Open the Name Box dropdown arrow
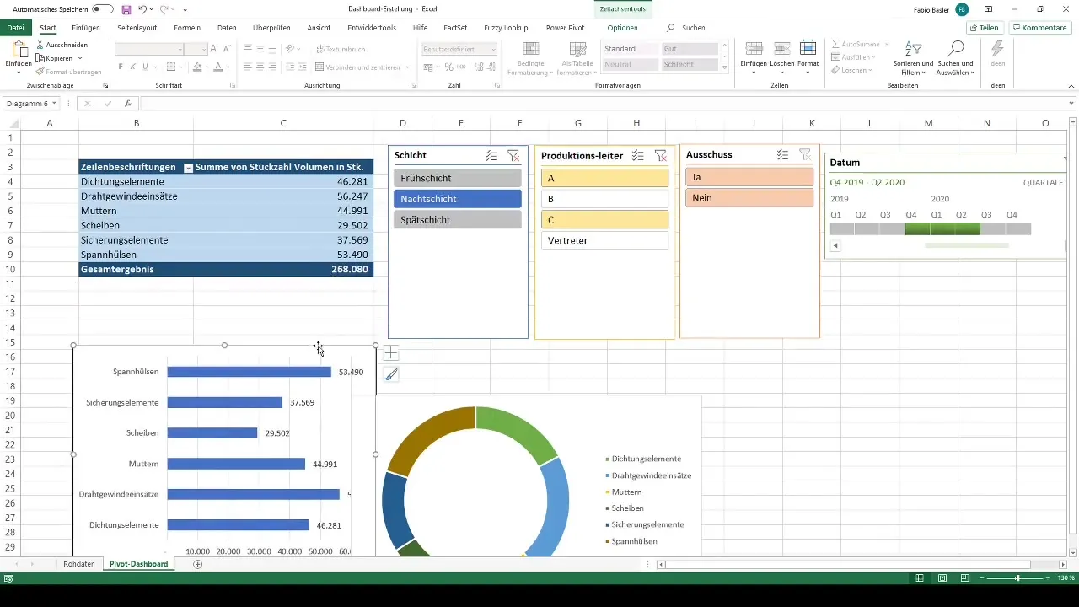This screenshot has width=1079, height=607. coord(55,104)
